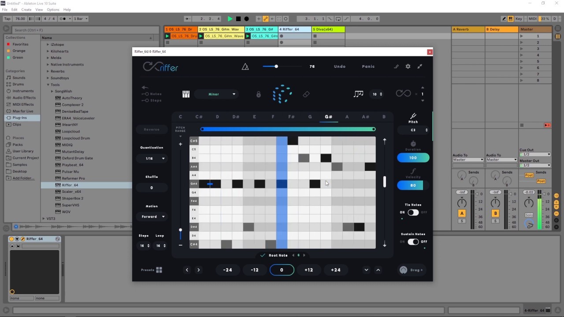Collapse the Tools folder in browser

[48, 85]
